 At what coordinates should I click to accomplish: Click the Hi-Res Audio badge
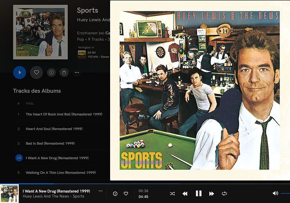pos(82,55)
